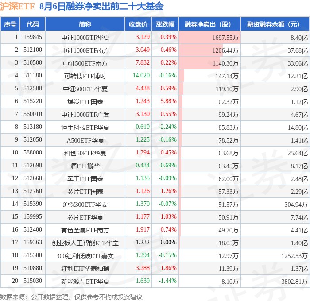
Task: Click fund code 588000
Action: point(33,152)
